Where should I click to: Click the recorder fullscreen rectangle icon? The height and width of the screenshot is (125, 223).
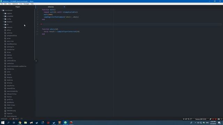coord(191,119)
